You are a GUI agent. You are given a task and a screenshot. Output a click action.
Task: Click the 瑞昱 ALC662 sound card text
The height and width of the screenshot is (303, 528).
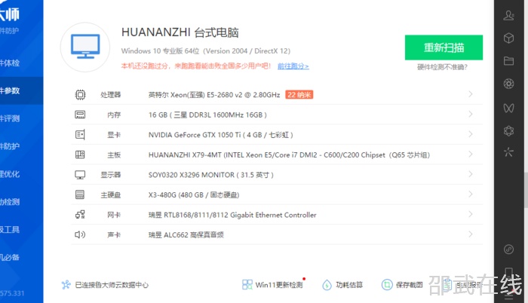coord(186,234)
